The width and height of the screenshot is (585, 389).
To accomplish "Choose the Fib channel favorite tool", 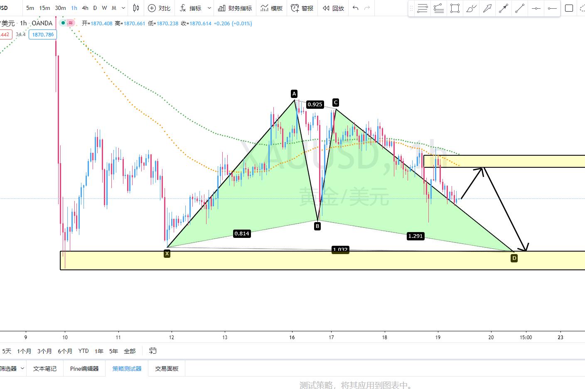I will (439, 8).
